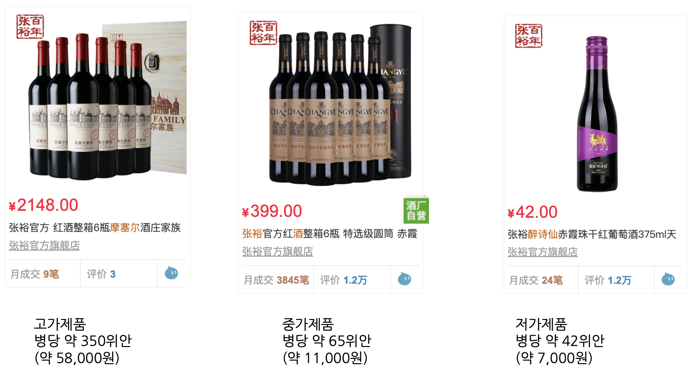
Task: Visit 张裕官方旗舰店 link under ¥399 product
Action: [278, 252]
